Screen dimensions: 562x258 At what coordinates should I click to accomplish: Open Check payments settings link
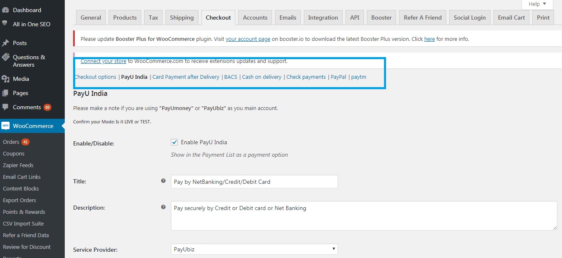(x=306, y=77)
